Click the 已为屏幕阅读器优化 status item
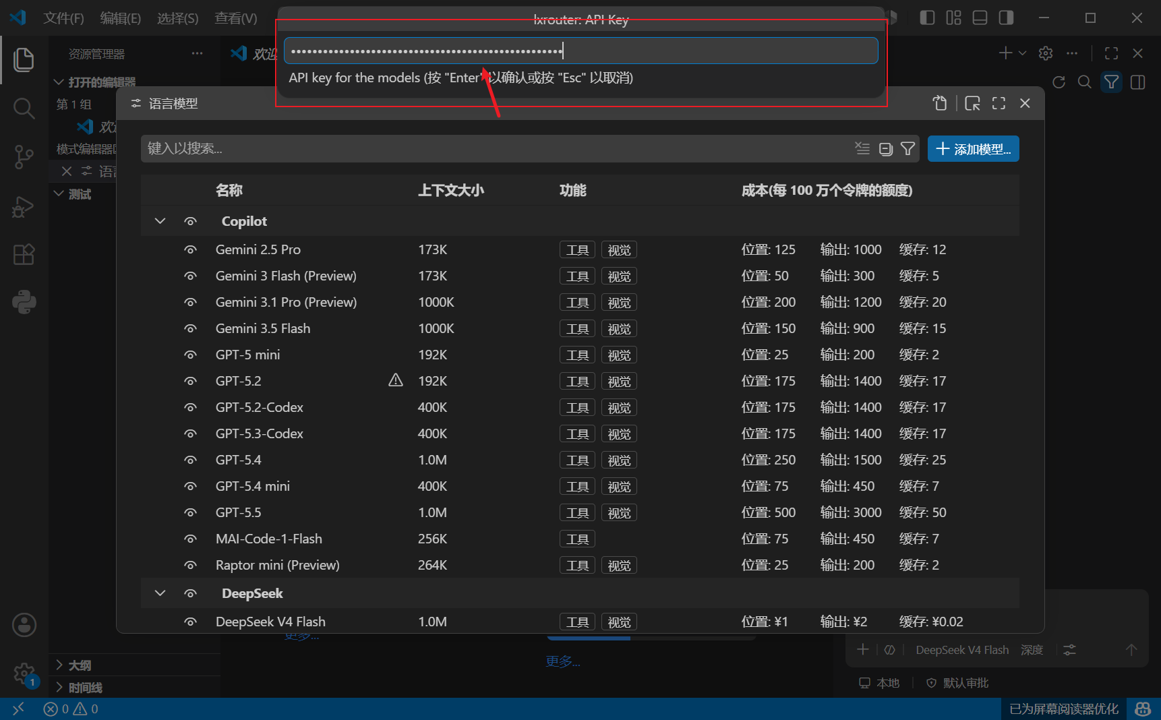Viewport: 1161px width, 720px height. pos(1064,709)
